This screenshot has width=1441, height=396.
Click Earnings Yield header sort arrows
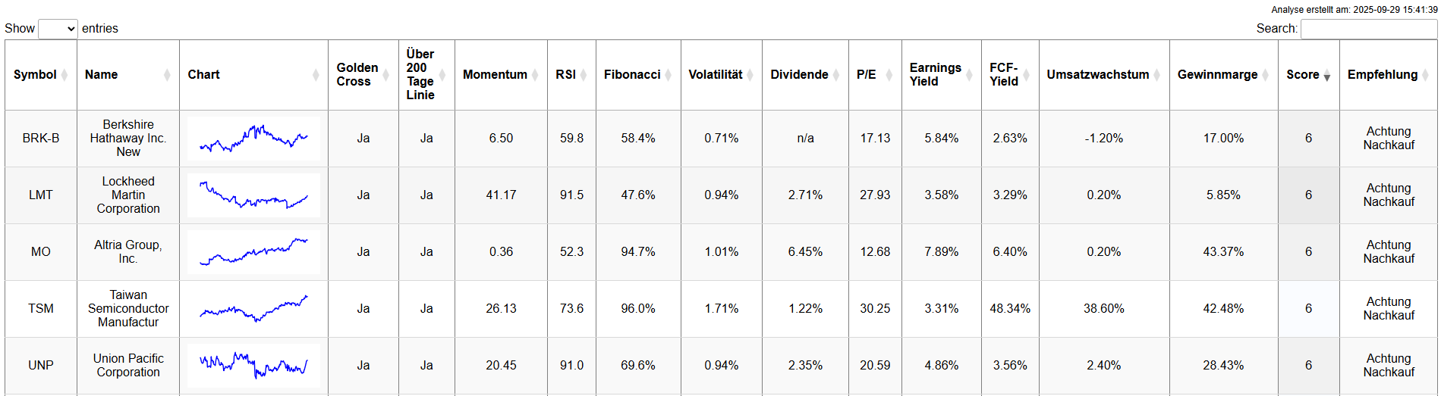(x=969, y=75)
